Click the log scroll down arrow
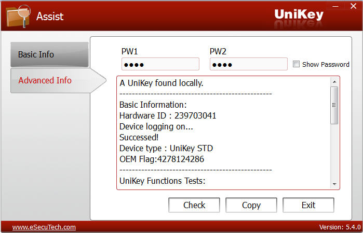This screenshot has height=233, width=363. click(x=334, y=184)
